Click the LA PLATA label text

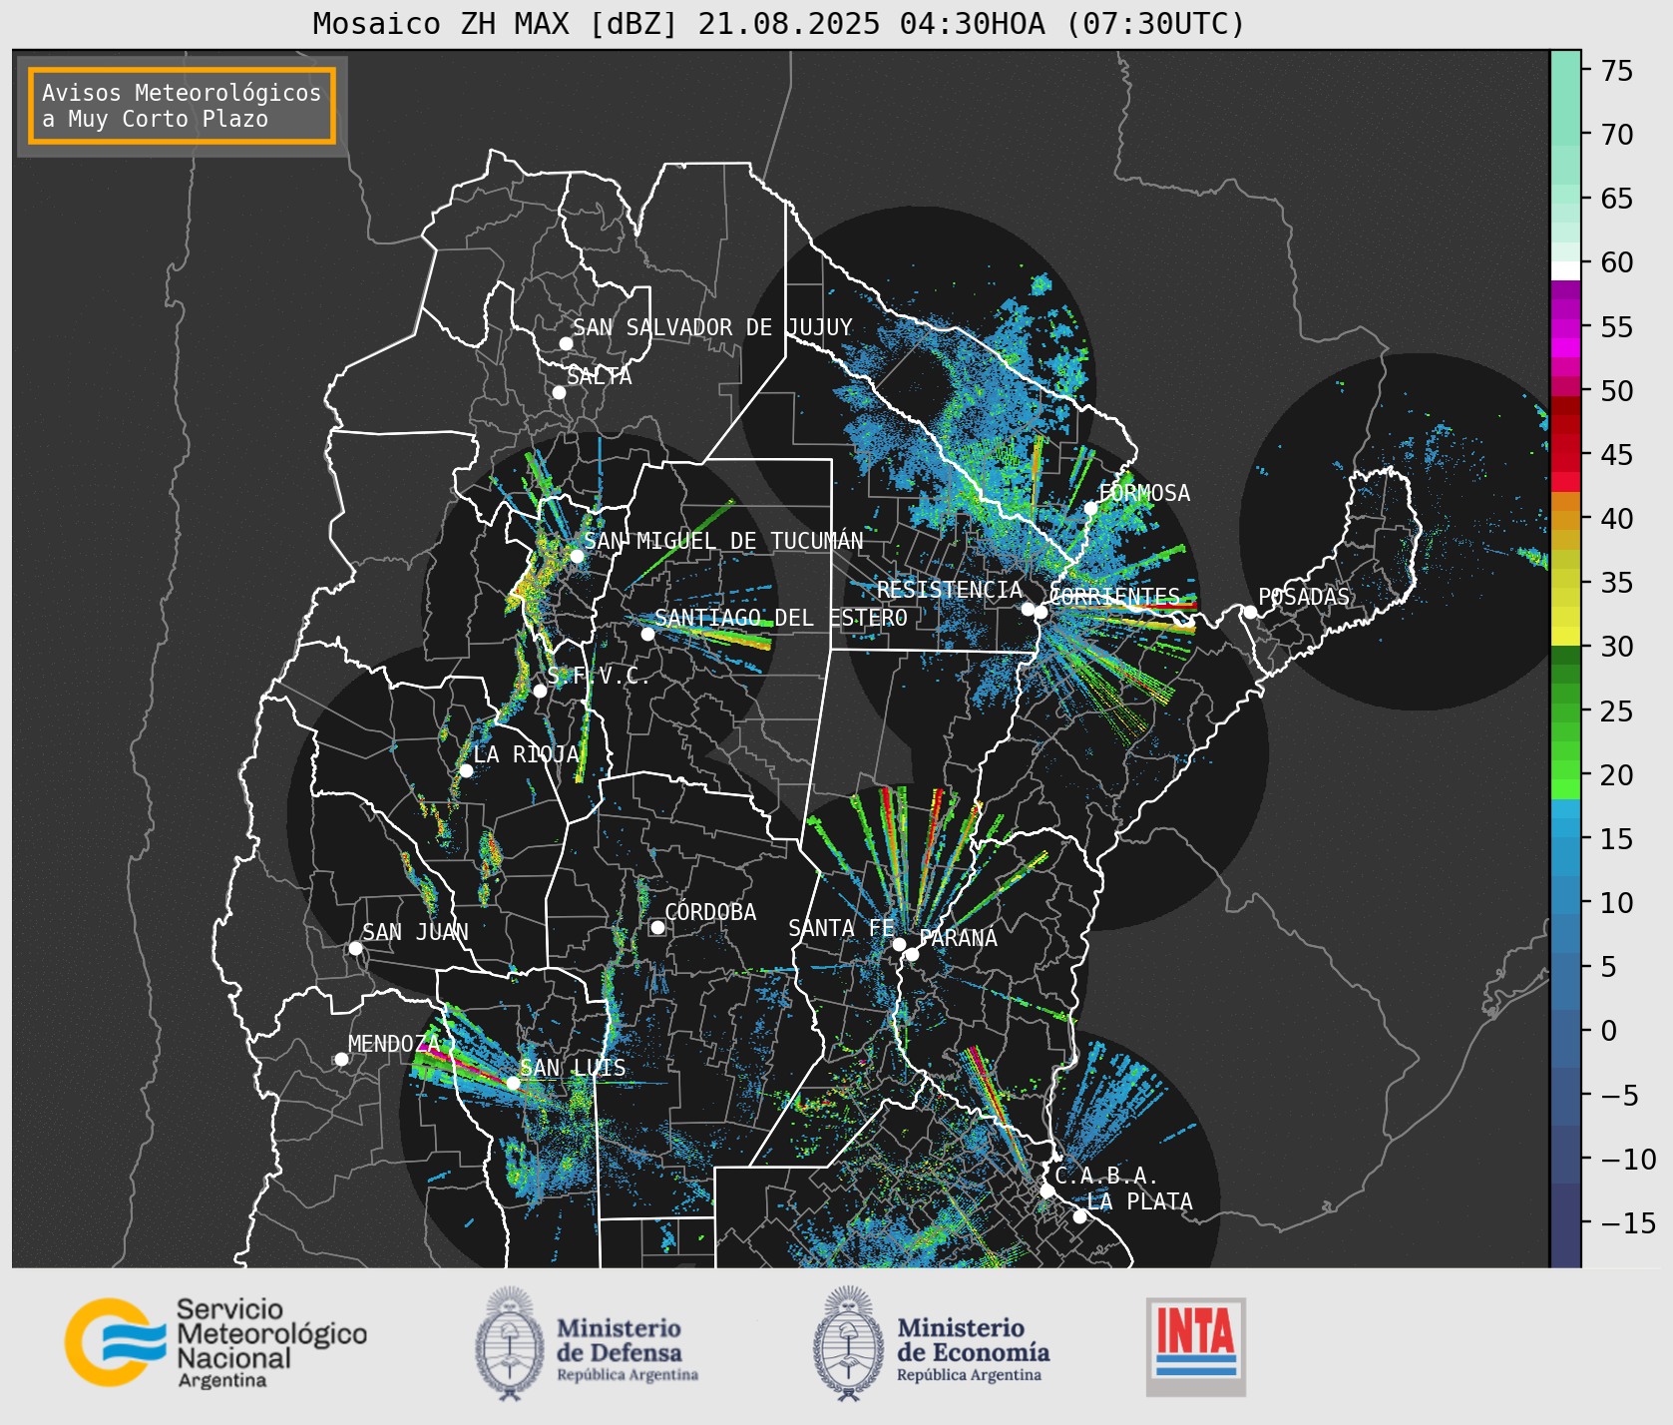point(1140,1201)
